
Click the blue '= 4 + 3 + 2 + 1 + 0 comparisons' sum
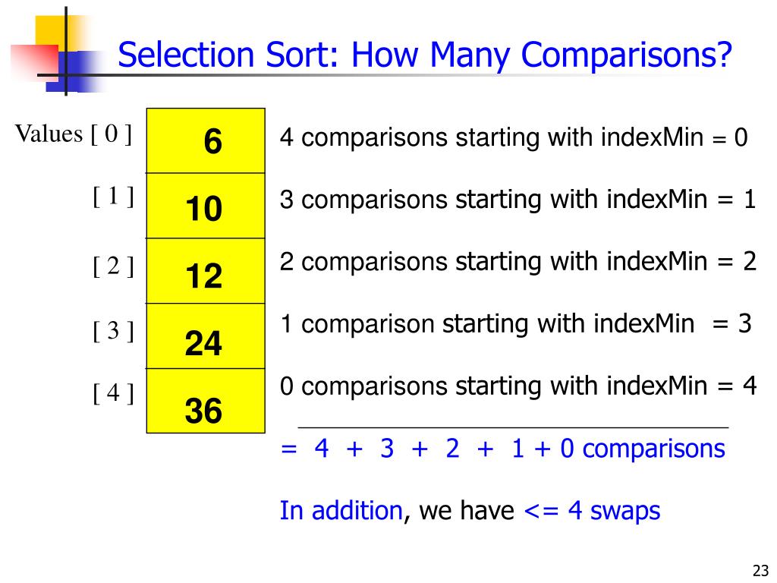[x=502, y=449]
